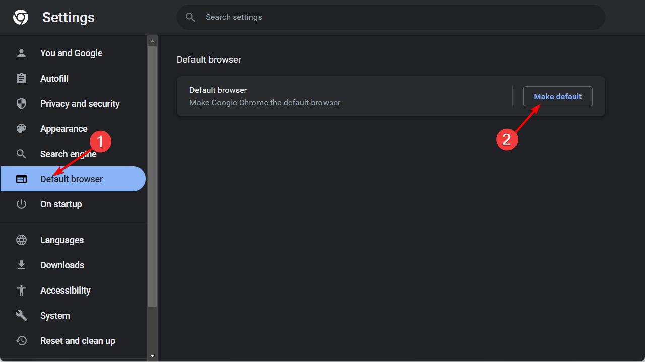Image resolution: width=645 pixels, height=362 pixels.
Task: Open the Autofill settings page
Action: tap(54, 79)
